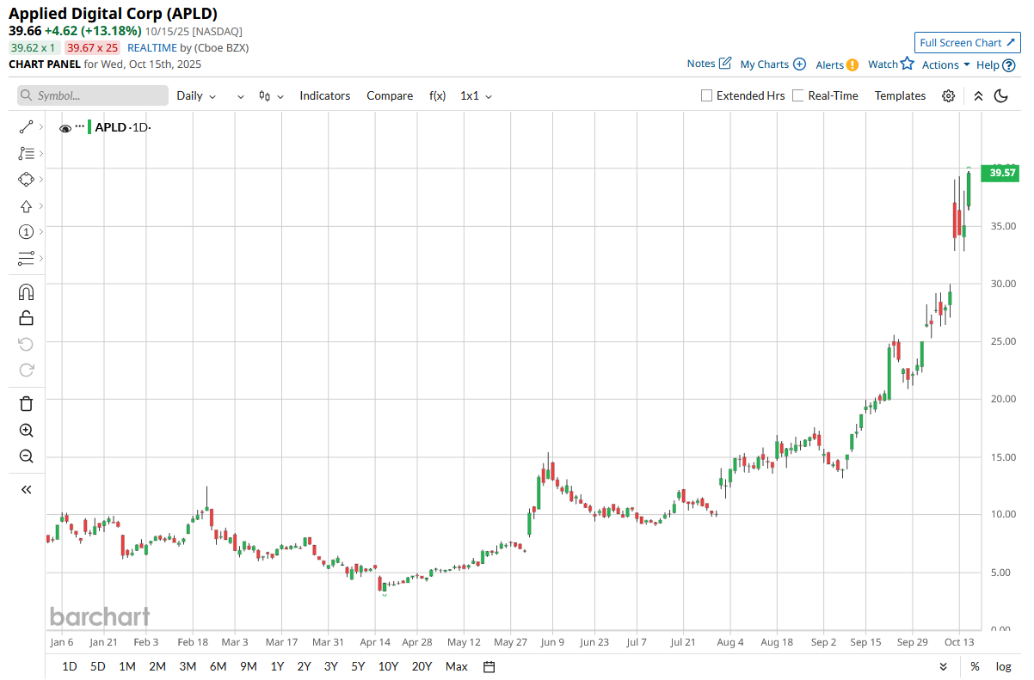Delete drawings using the trash icon
This screenshot has width=1034, height=680.
[26, 403]
